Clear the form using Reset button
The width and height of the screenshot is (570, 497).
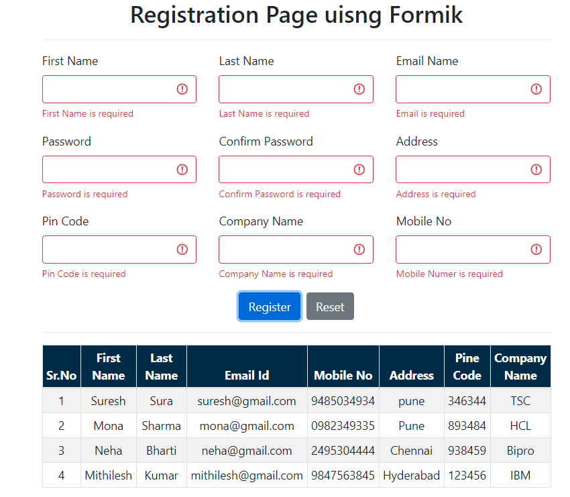click(330, 307)
